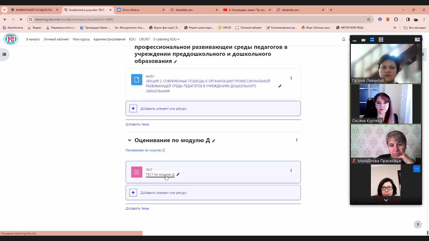Click the blue file activity icon

click(137, 80)
